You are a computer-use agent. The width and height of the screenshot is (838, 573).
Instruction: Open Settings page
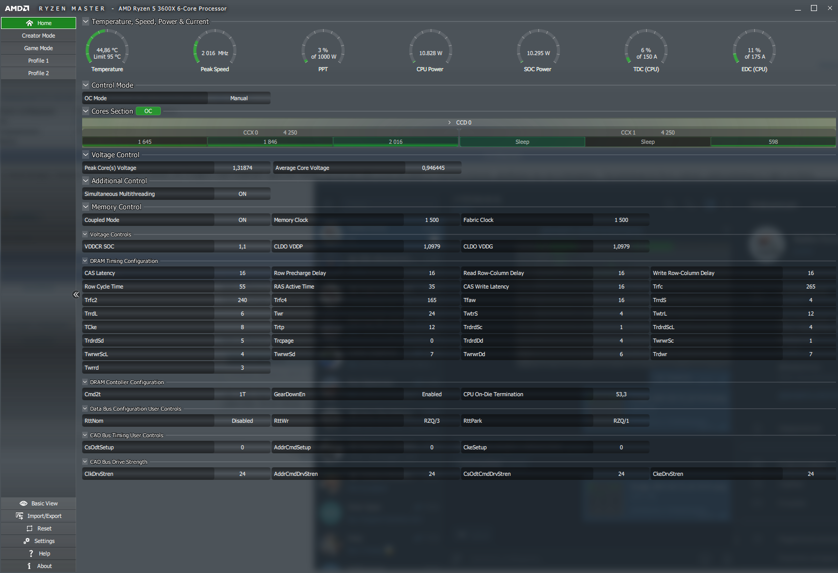click(39, 541)
